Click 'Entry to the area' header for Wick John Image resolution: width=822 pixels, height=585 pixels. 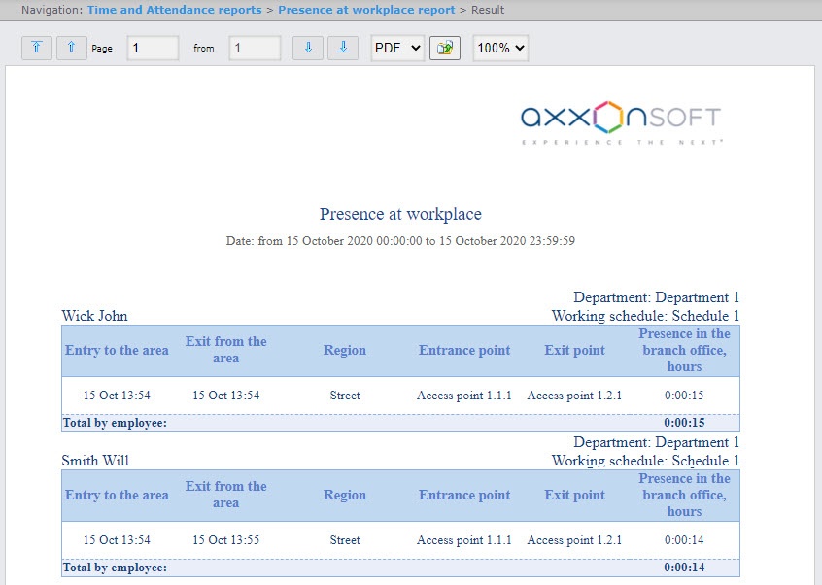point(117,351)
